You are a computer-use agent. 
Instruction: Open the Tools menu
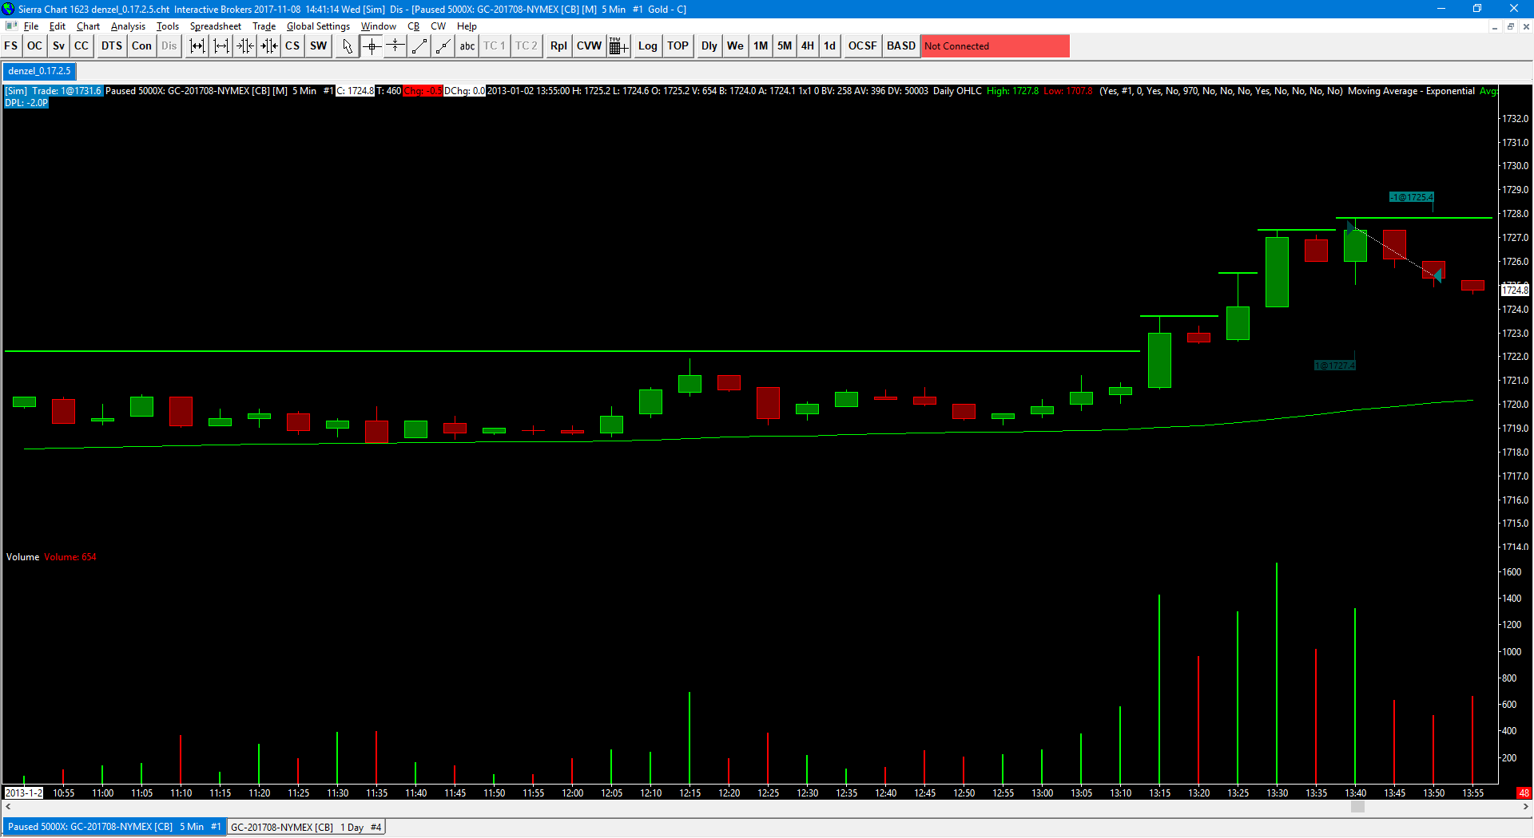(x=168, y=26)
